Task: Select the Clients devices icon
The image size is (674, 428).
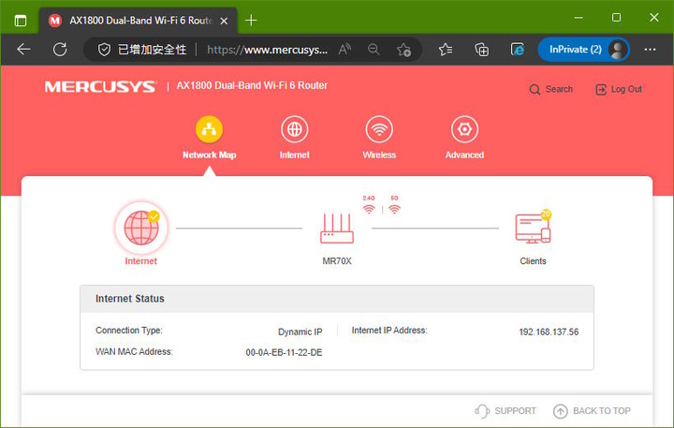Action: (x=533, y=229)
